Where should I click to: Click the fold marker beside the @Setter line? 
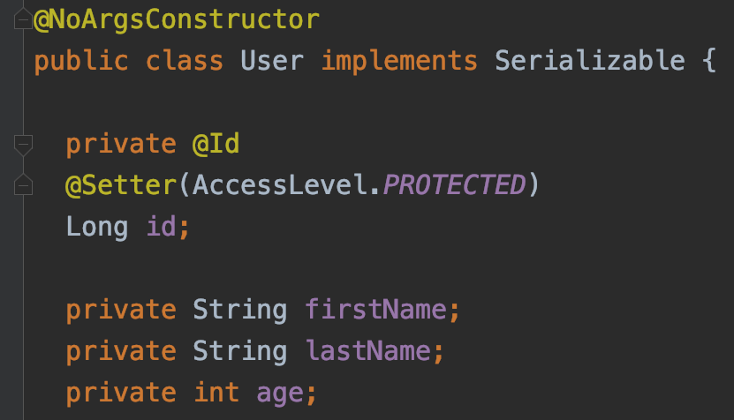coord(24,184)
